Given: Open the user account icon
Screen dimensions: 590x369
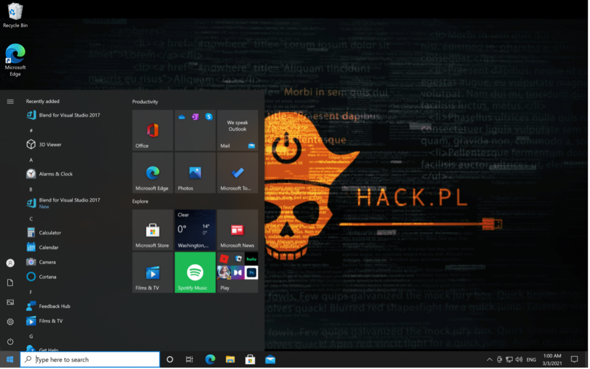Looking at the screenshot, I should tap(10, 263).
